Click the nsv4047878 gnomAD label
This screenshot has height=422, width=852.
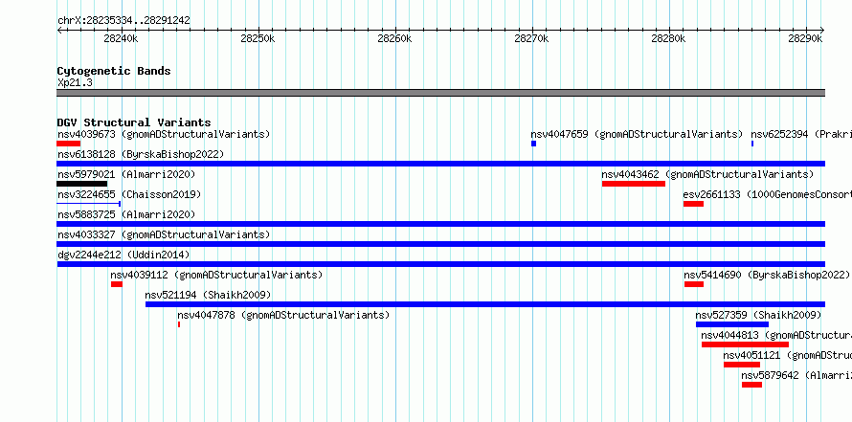(283, 315)
